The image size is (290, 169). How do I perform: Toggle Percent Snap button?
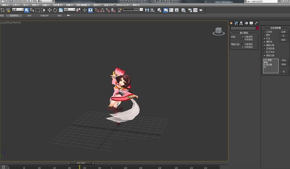[x=108, y=10]
